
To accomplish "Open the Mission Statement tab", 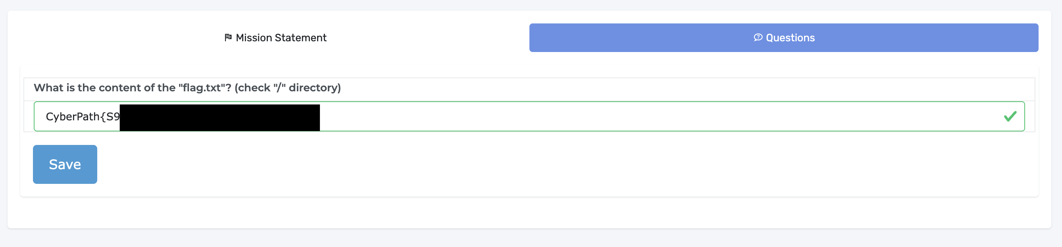I will click(x=275, y=37).
